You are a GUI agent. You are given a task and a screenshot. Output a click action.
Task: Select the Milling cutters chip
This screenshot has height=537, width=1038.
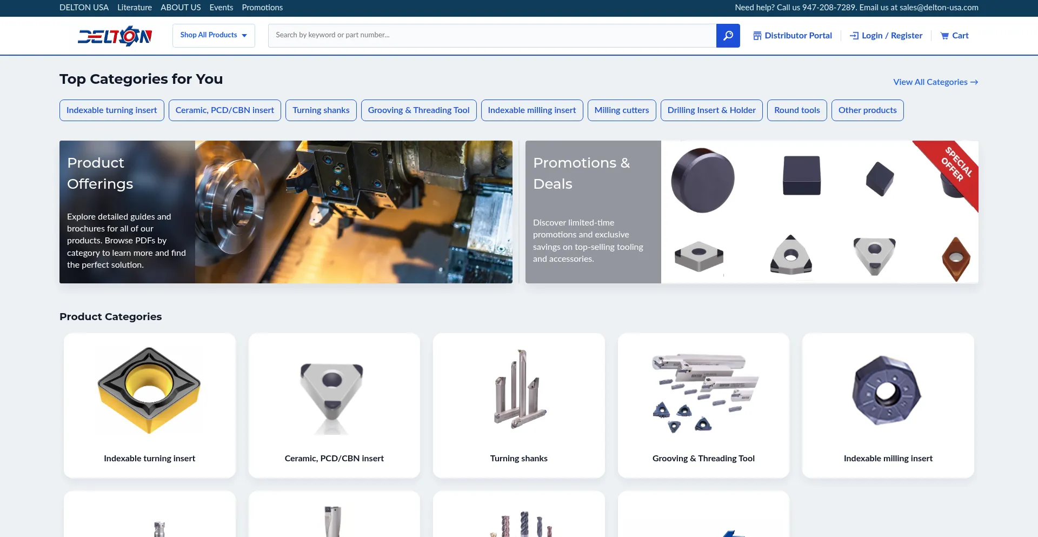(622, 110)
